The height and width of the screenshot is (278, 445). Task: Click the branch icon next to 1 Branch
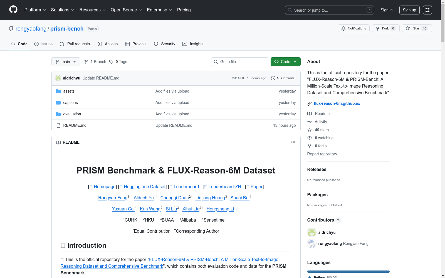(x=86, y=62)
